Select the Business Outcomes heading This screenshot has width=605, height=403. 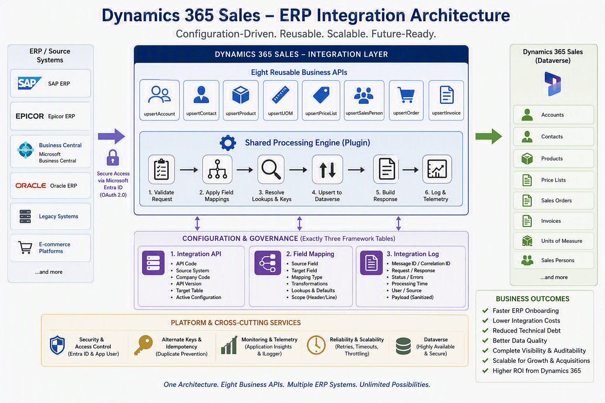pos(533,299)
